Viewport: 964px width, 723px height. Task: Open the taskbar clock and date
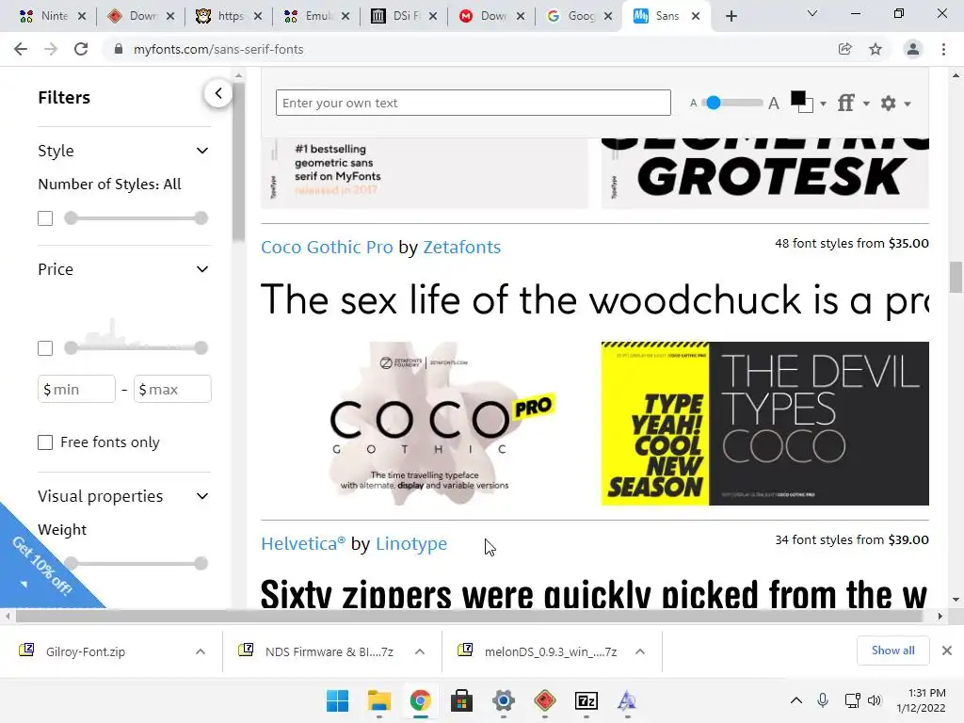tap(921, 700)
